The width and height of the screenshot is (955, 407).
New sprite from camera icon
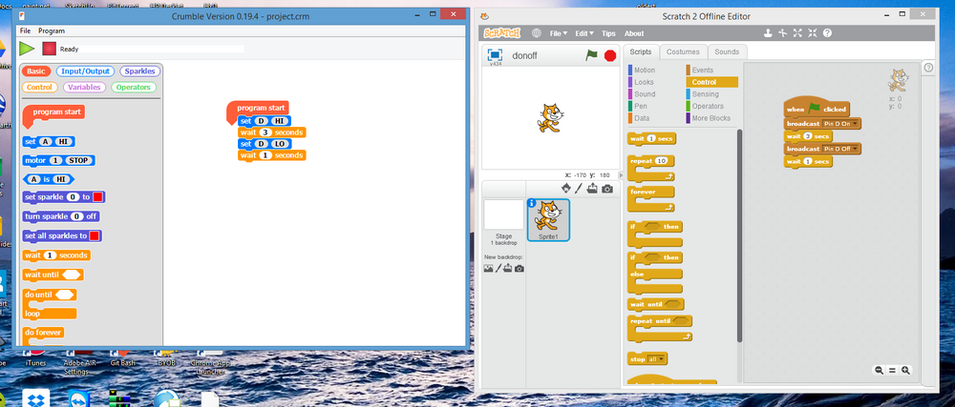tap(607, 189)
